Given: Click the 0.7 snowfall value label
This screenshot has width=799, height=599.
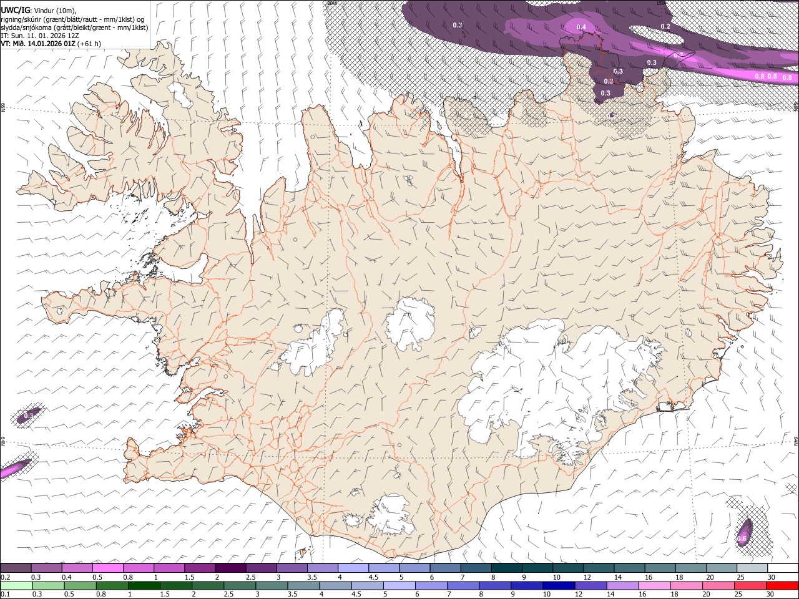Looking at the screenshot, I should point(679,55).
